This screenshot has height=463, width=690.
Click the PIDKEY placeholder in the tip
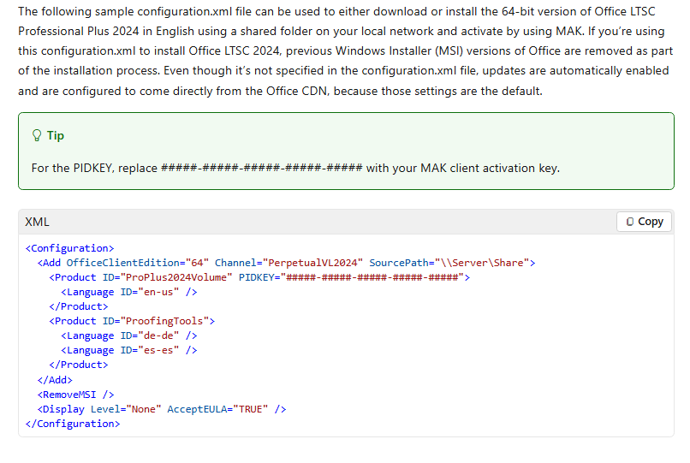[x=262, y=168]
